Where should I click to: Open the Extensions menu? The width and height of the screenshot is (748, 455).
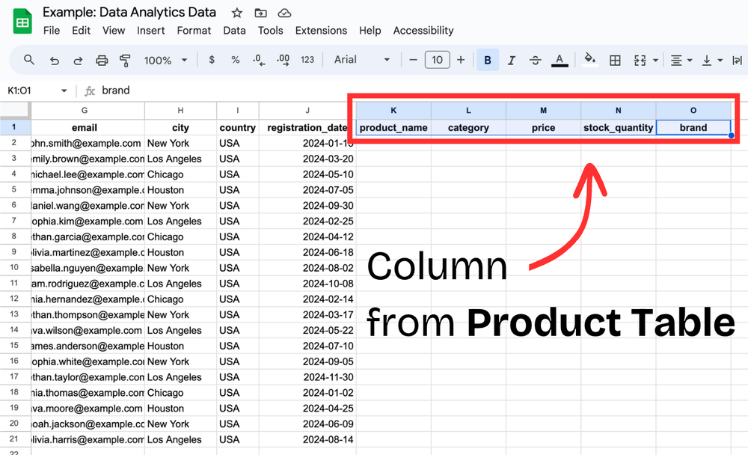click(x=321, y=30)
